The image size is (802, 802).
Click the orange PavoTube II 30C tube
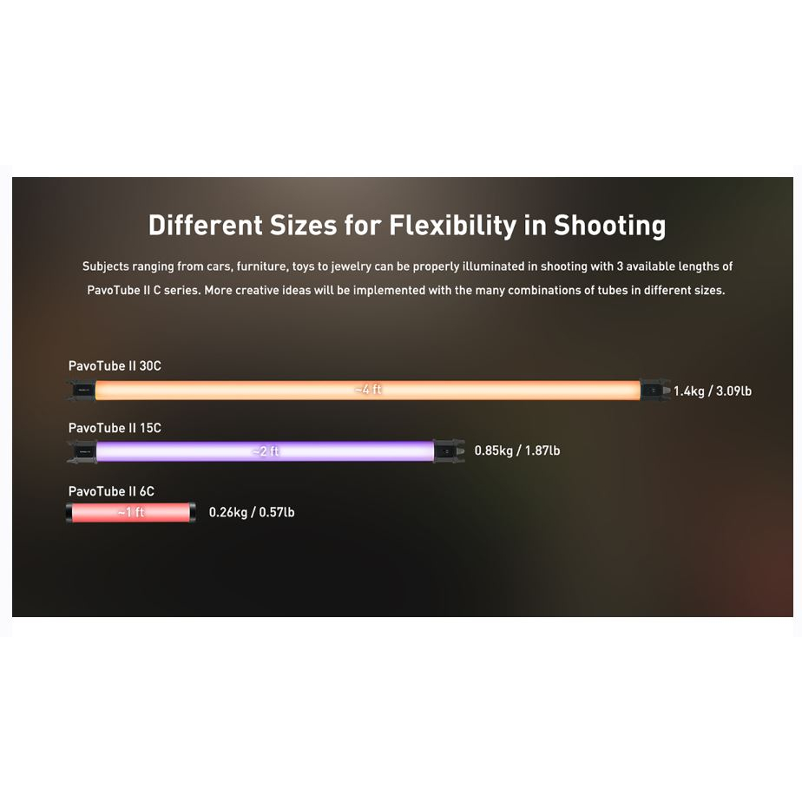(368, 391)
